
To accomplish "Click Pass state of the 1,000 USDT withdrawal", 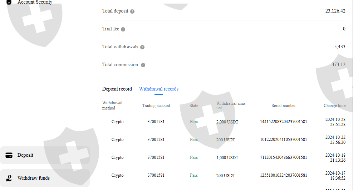I will coord(194,158).
